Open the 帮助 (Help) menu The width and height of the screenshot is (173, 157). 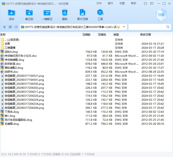tap(133, 3)
